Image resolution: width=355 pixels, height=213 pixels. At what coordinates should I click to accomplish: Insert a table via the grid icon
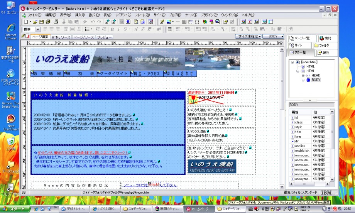184,22
